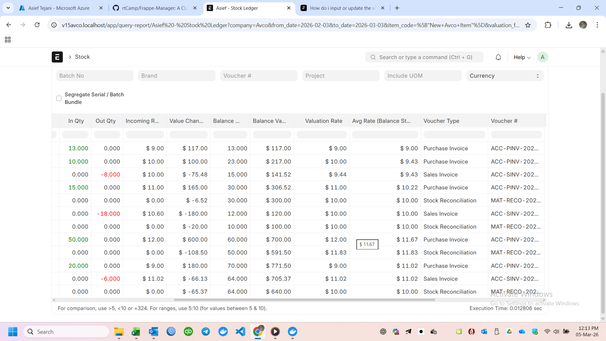The height and width of the screenshot is (341, 606).
Task: Click the horizontal report scrollbar
Action: click(304, 300)
